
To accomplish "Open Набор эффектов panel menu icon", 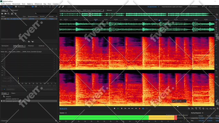I will tap(25, 46).
